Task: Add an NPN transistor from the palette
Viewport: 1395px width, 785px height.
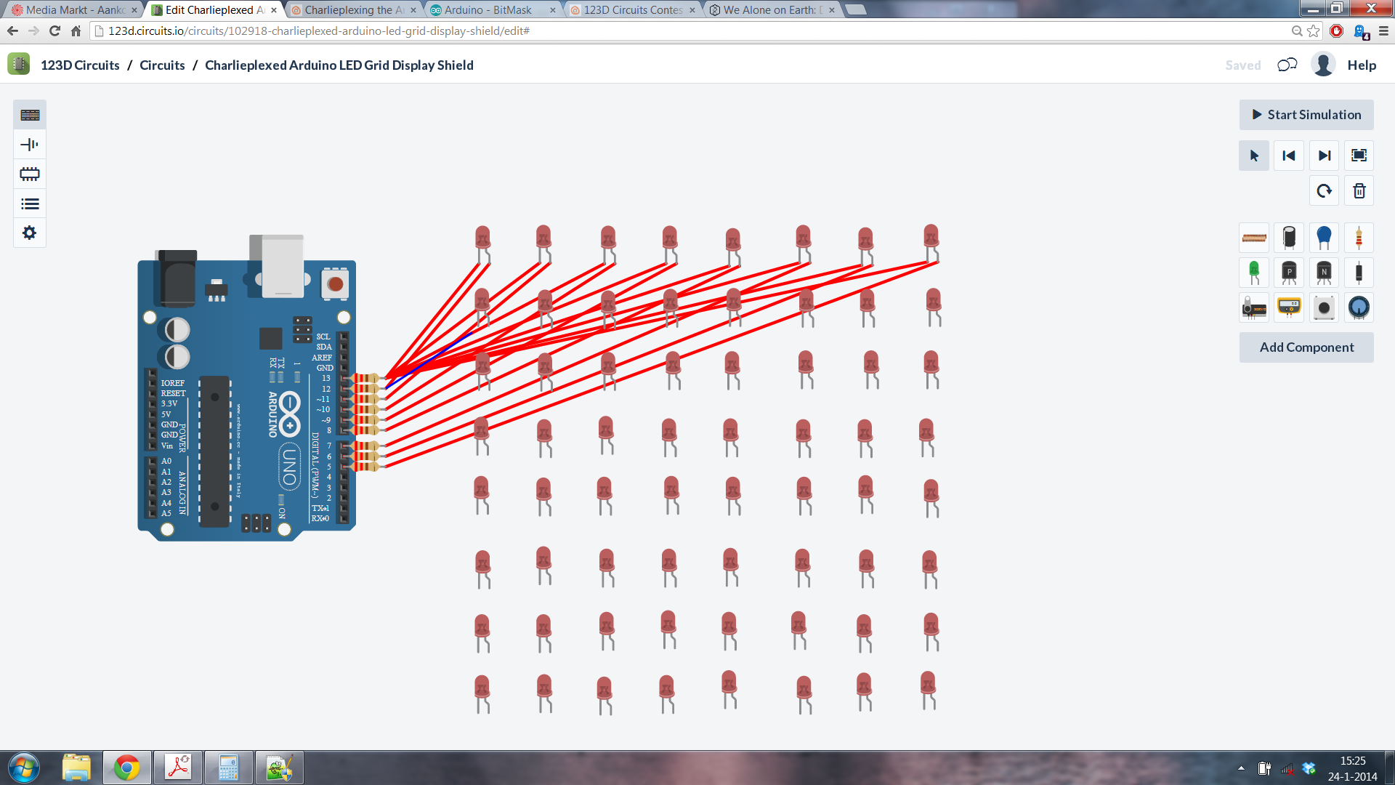Action: coord(1324,273)
